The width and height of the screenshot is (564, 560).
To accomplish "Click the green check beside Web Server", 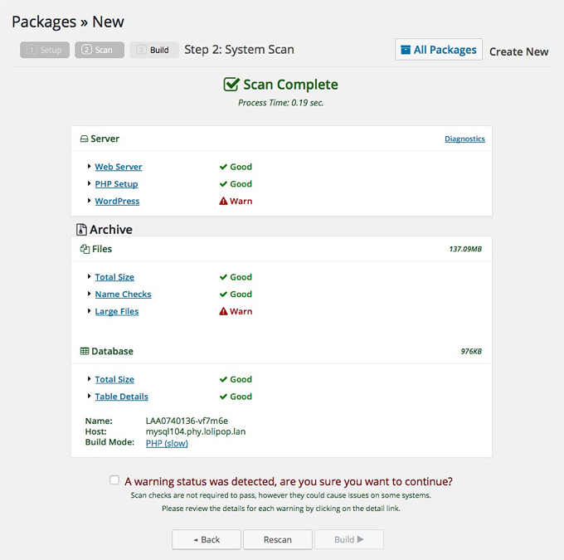I will (x=223, y=167).
